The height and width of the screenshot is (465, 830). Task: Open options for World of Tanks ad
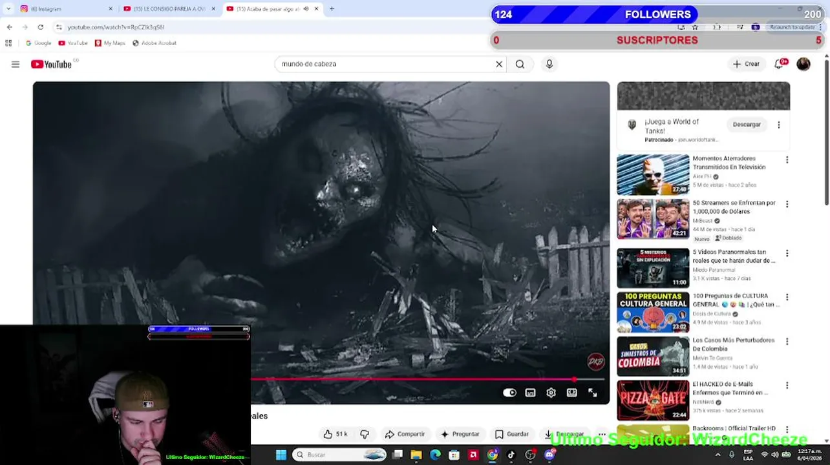tap(779, 125)
